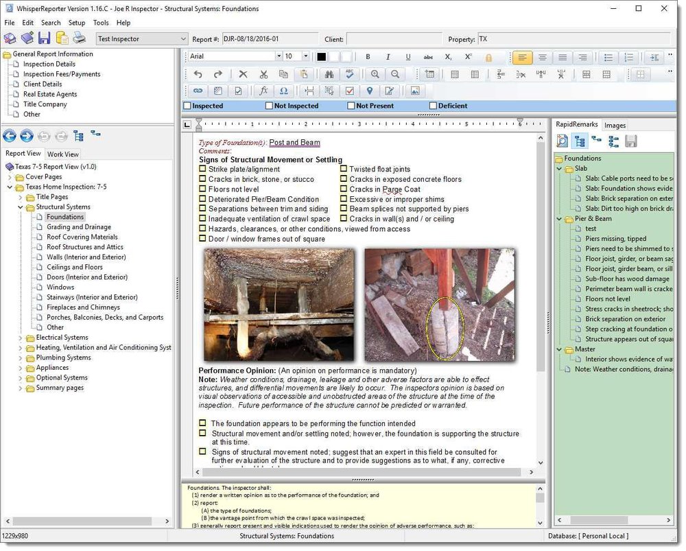Viewport: 686px width, 551px height.
Task: Click the crawl space beam photo
Action: coord(279,305)
